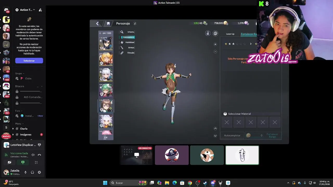Open the Instal... forum channel
The image size is (333, 187).
[29, 116]
